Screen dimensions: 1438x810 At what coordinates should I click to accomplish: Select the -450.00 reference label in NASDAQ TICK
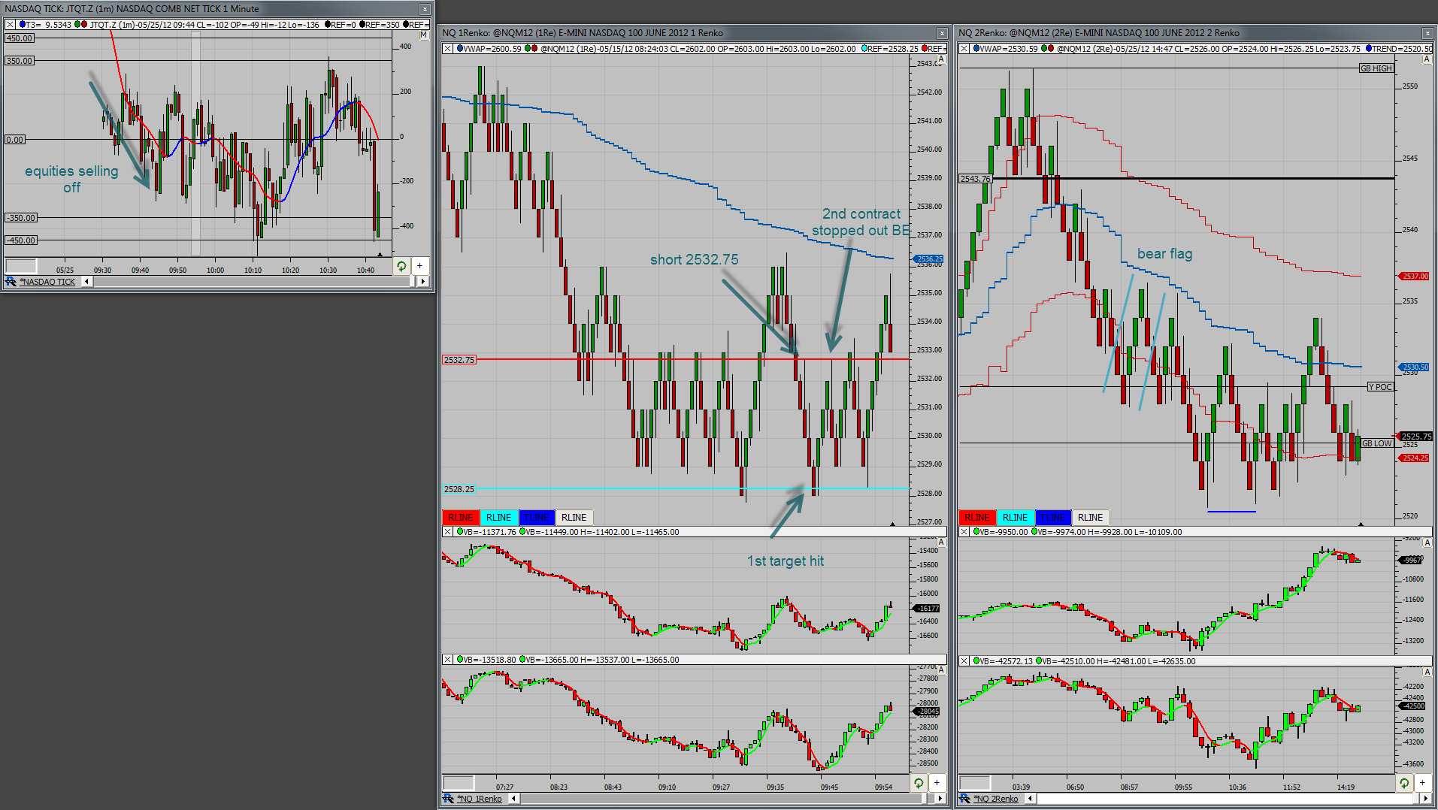(x=21, y=240)
